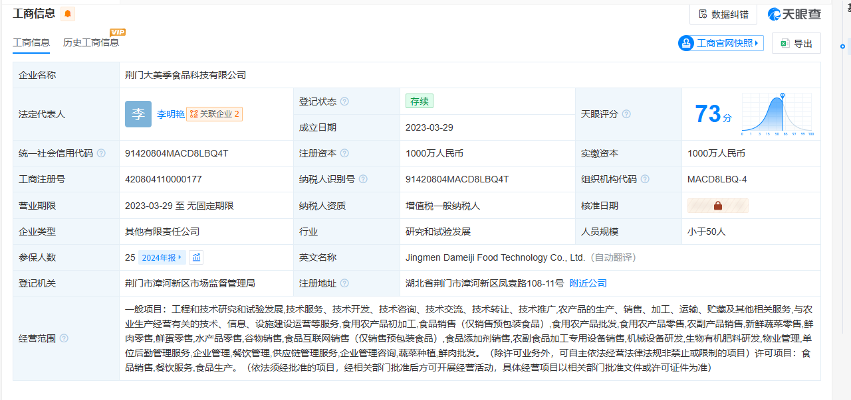Select the 工商信息 tab

[x=31, y=42]
